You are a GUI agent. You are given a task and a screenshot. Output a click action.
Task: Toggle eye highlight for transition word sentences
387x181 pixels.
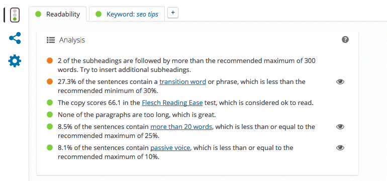coord(340,82)
